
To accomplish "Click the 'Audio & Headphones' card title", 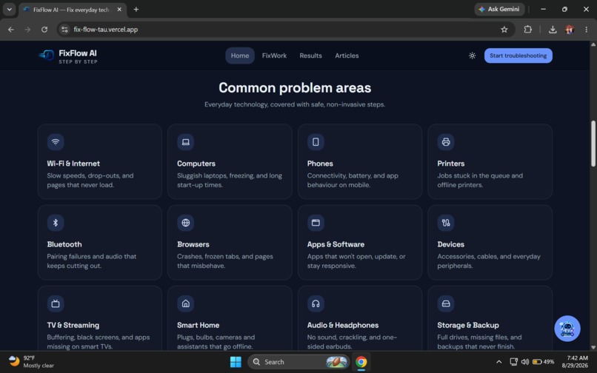I will click(343, 326).
